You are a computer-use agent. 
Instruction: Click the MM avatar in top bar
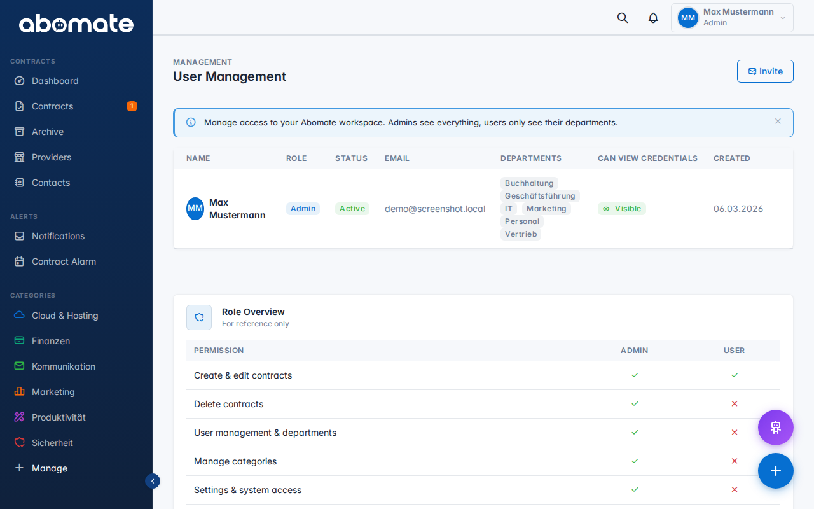pos(688,18)
